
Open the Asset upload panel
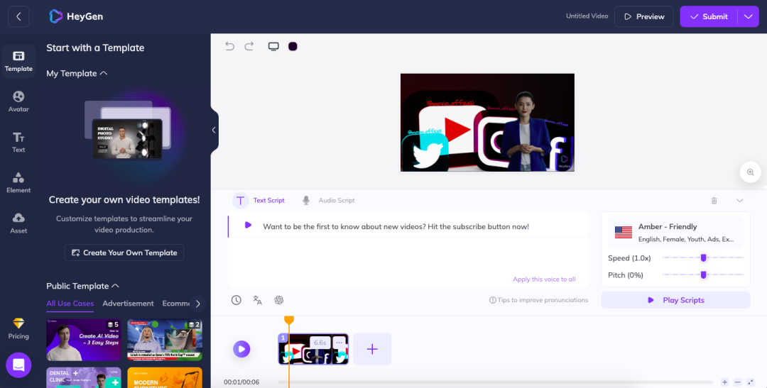(18, 223)
